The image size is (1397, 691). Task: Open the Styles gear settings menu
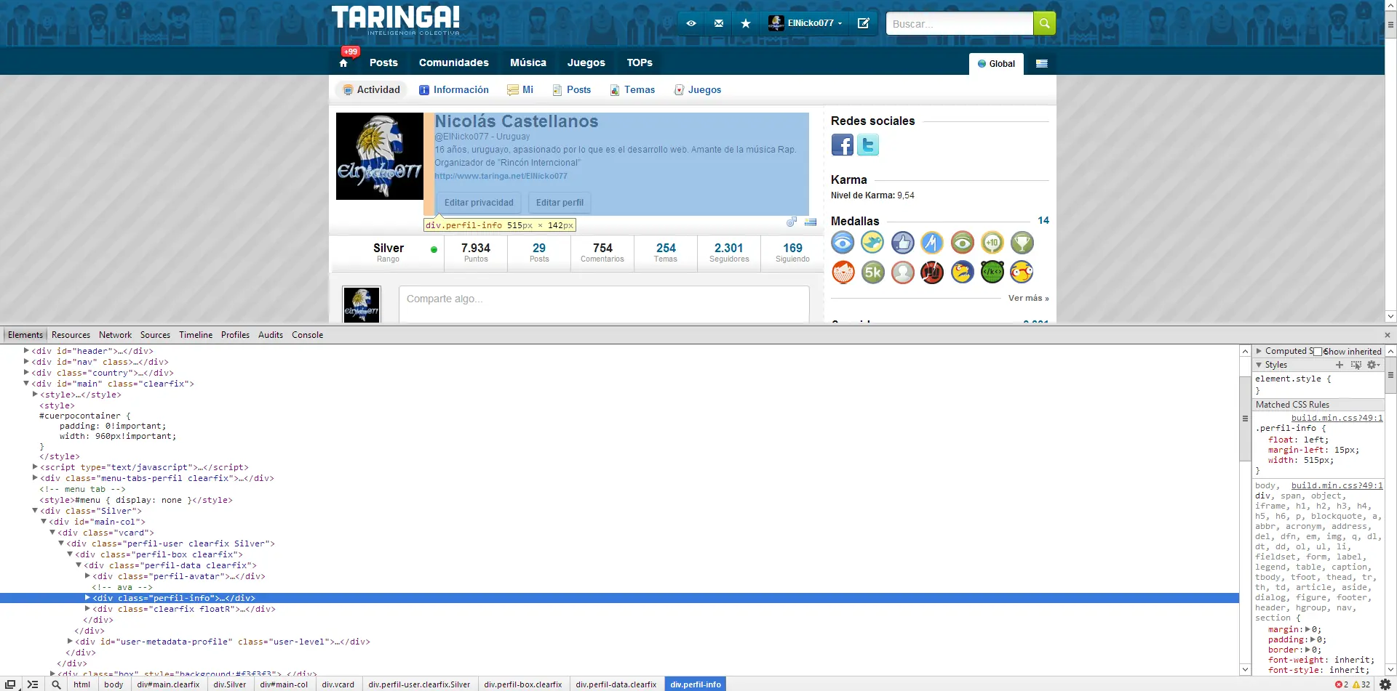pos(1373,365)
